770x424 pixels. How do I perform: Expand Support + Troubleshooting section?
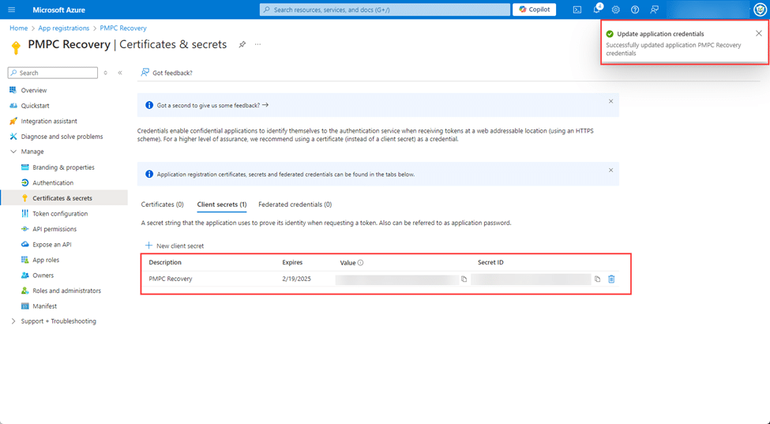pos(13,321)
